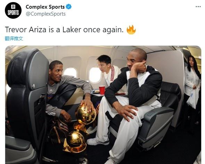The image size is (205, 164).
Task: Open Complex Sports profile avatar
Action: (x=13, y=10)
